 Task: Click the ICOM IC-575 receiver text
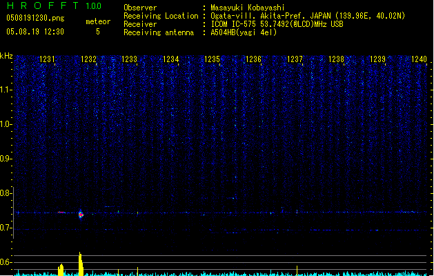277,24
